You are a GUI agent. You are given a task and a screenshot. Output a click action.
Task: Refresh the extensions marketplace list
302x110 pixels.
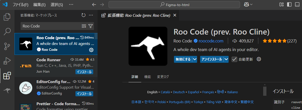83,15
